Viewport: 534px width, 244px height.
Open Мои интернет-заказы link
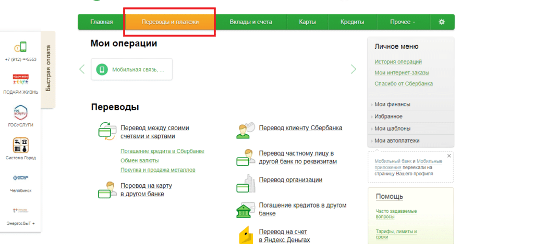[x=402, y=73]
